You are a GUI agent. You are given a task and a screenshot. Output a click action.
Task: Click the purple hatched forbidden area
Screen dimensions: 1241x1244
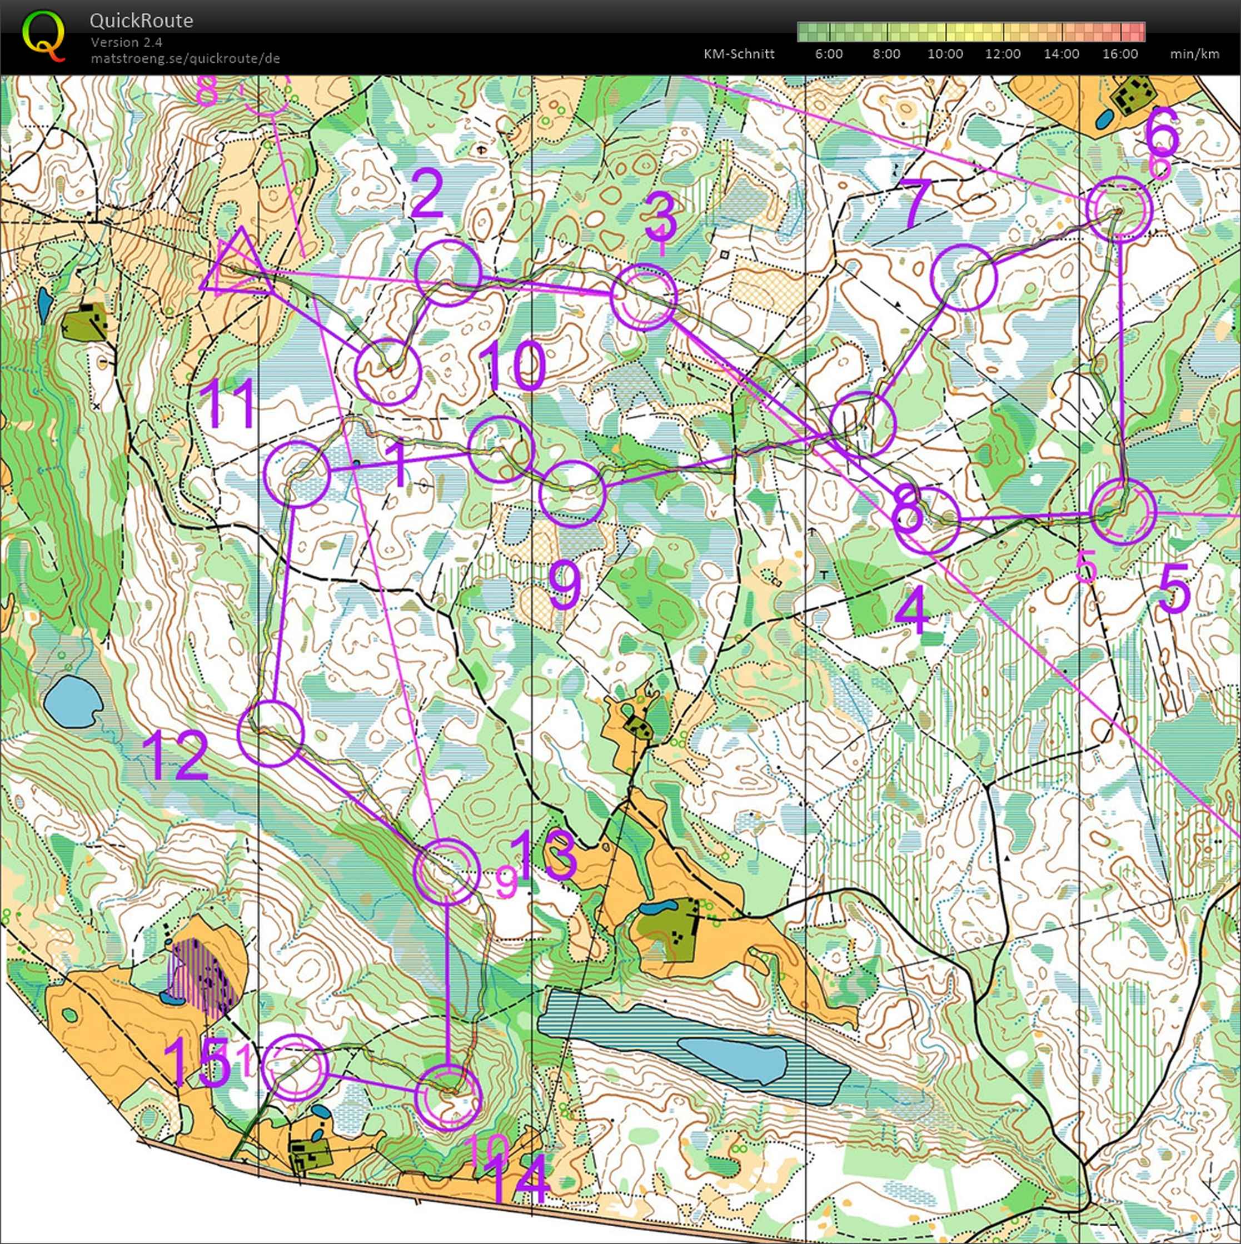[201, 977]
